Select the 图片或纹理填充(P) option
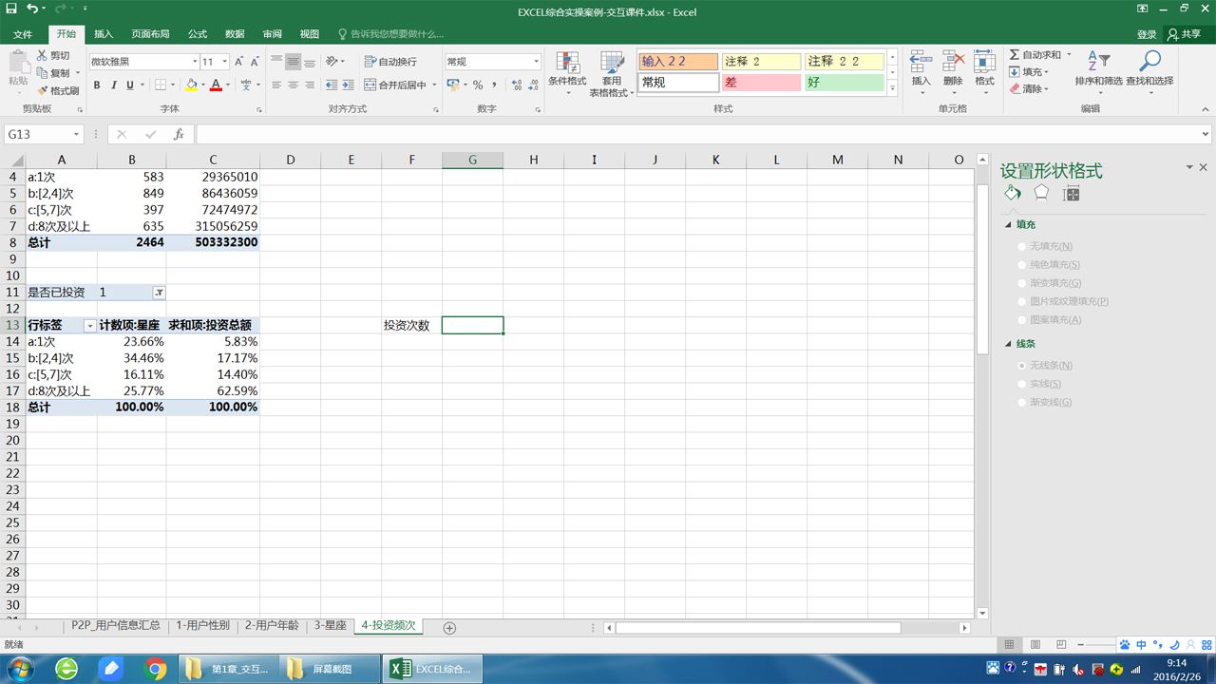Viewport: 1216px width, 684px height. [1063, 301]
